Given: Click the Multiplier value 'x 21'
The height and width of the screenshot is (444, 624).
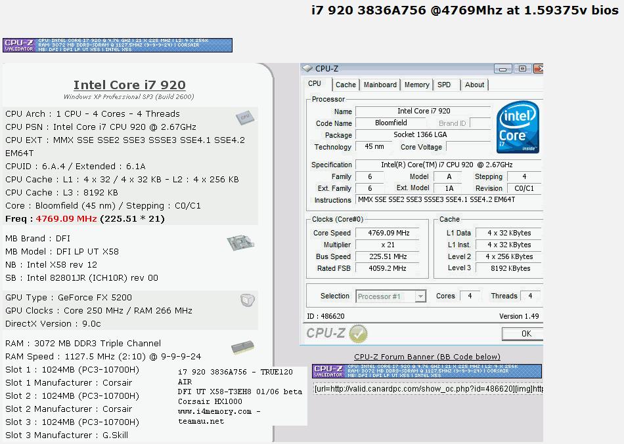Looking at the screenshot, I should [388, 245].
